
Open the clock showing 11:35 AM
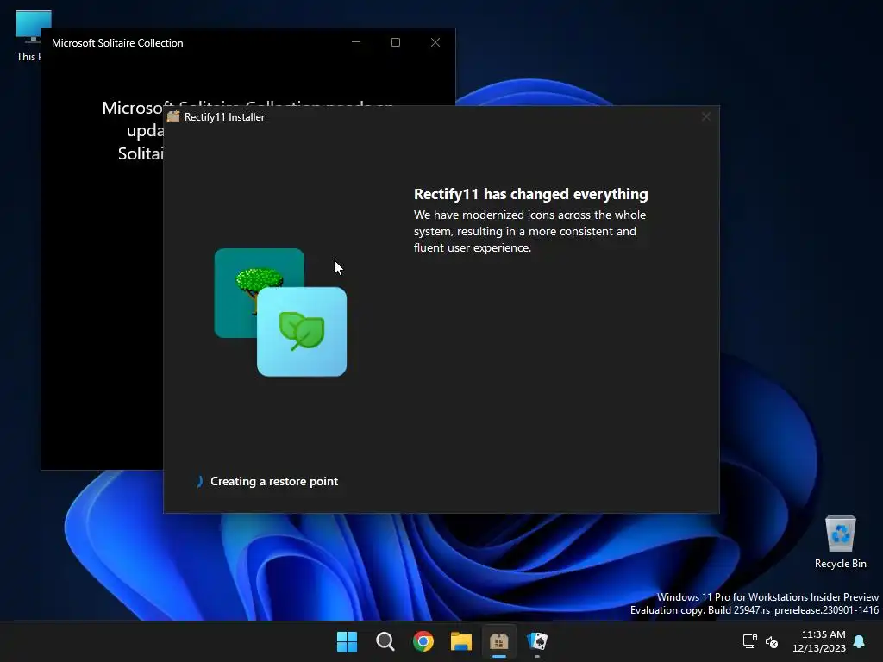[x=824, y=634]
